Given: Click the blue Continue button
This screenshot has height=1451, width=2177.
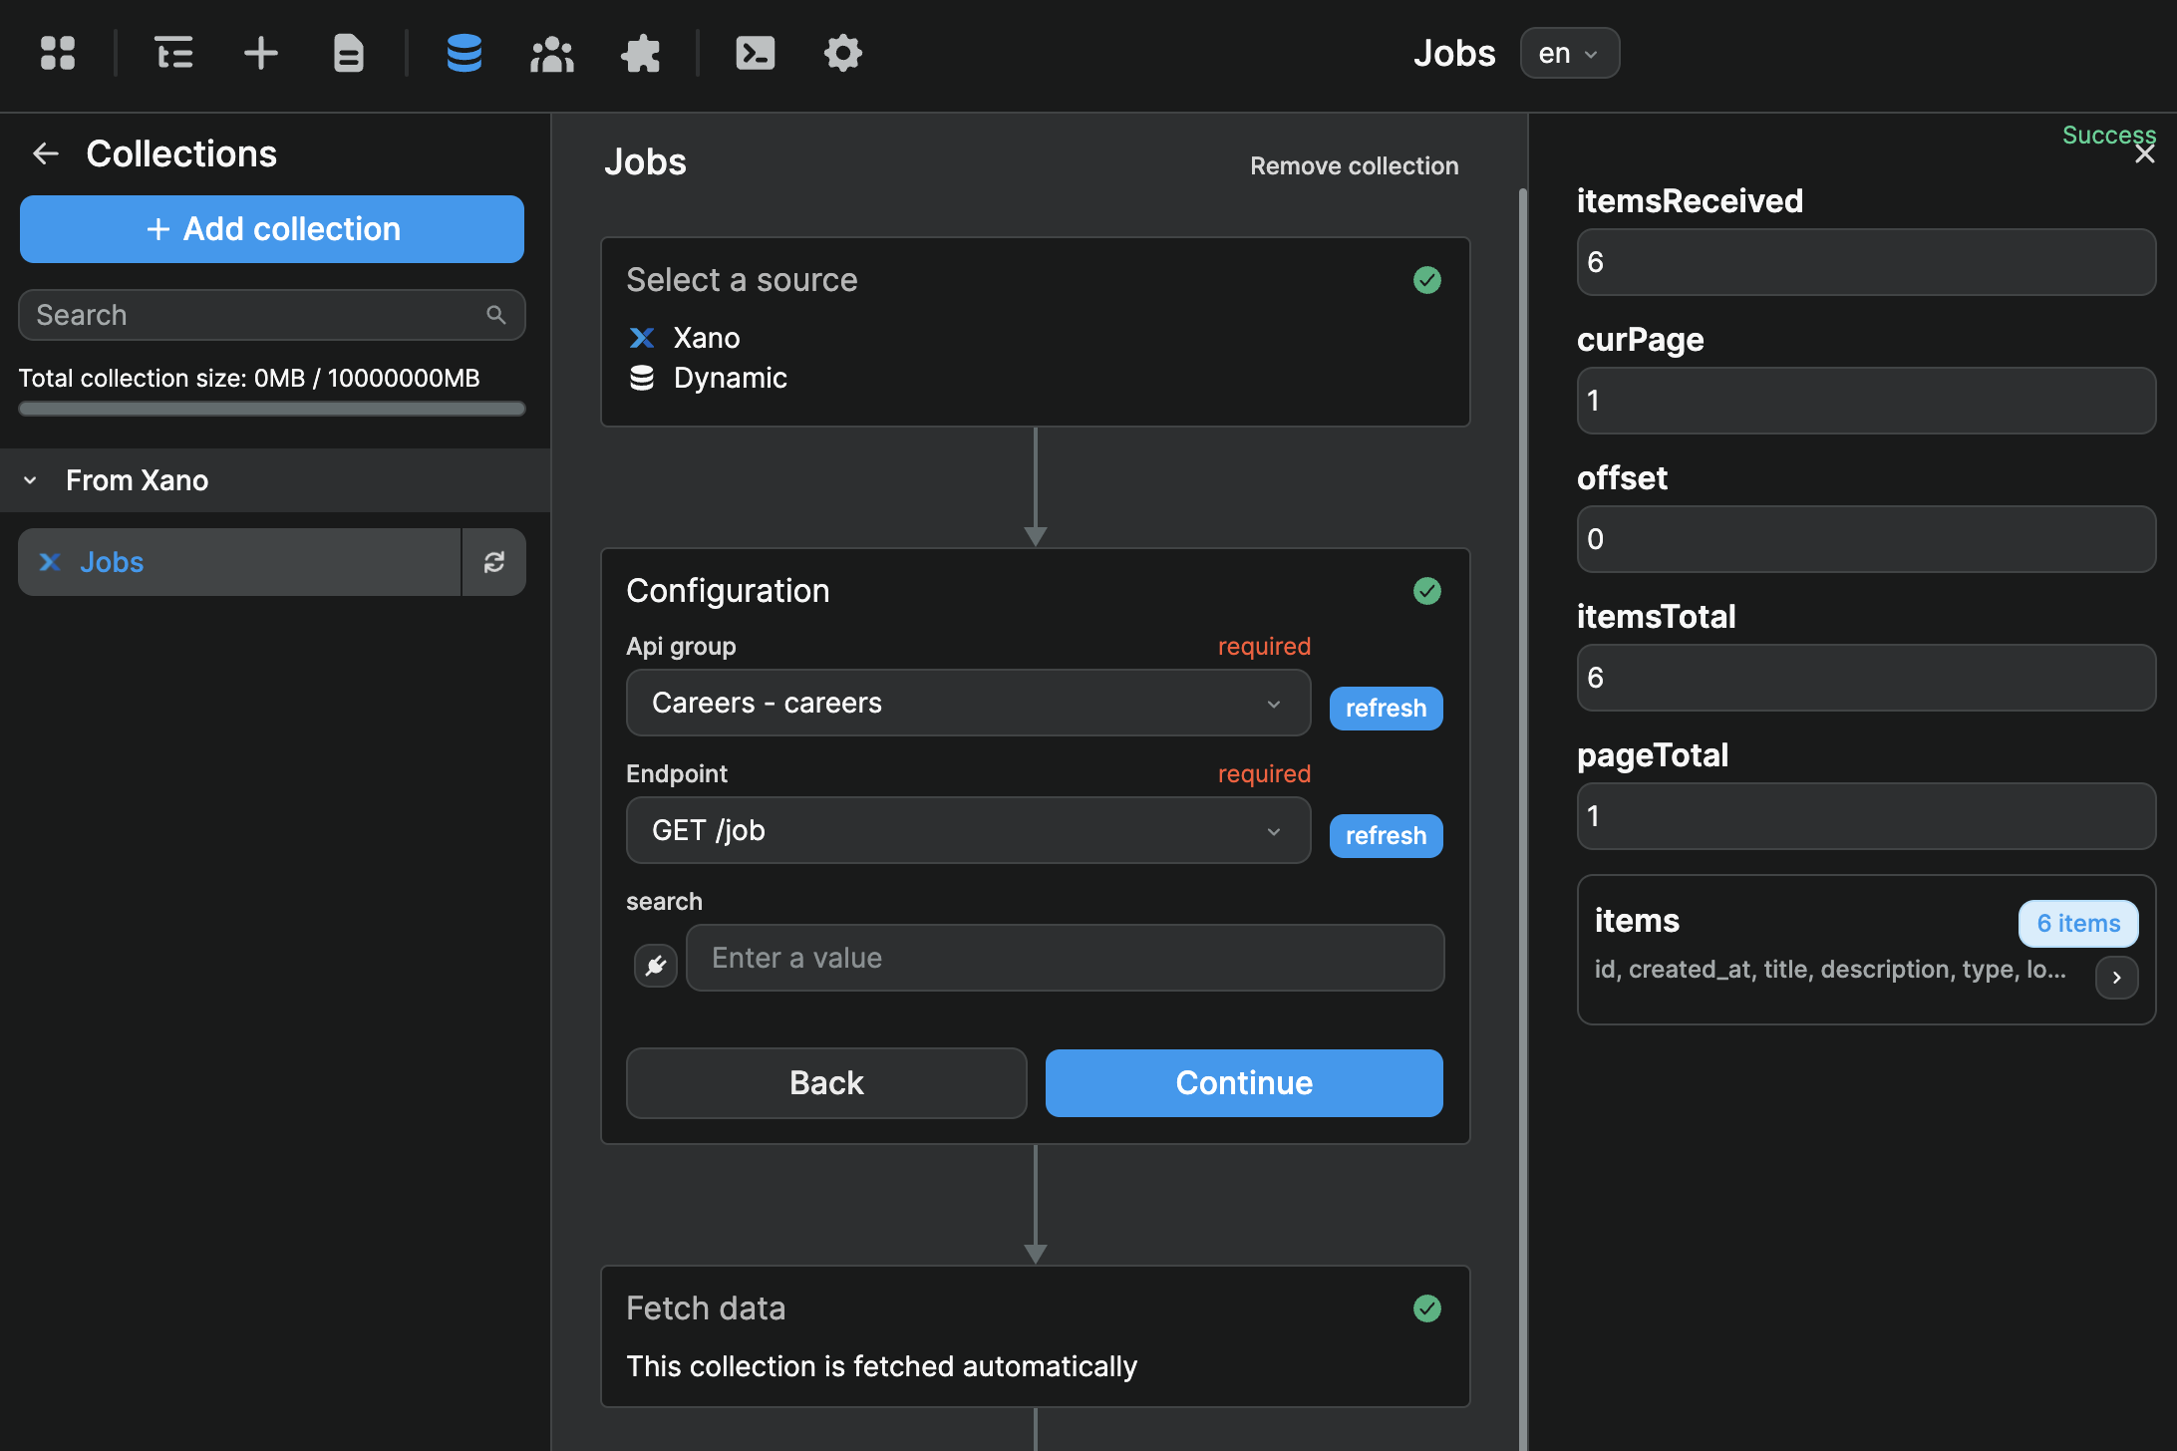Looking at the screenshot, I should click(1243, 1083).
